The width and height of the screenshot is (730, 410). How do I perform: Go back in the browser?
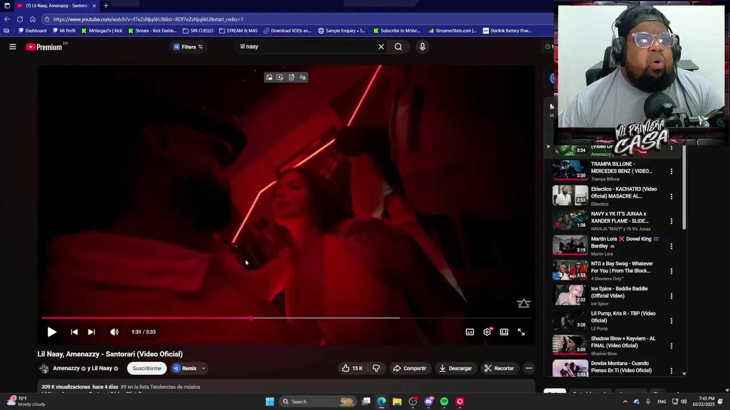pyautogui.click(x=7, y=19)
